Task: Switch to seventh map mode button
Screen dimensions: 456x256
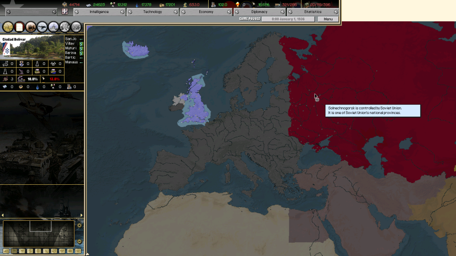Action: click(x=54, y=251)
